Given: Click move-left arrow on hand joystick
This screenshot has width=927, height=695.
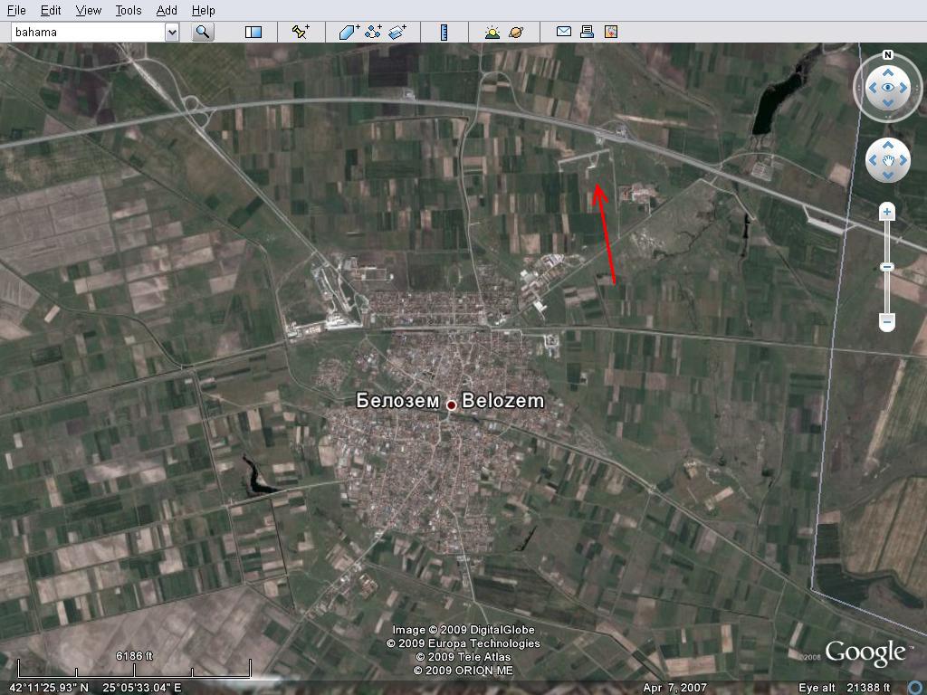Looking at the screenshot, I should (873, 160).
